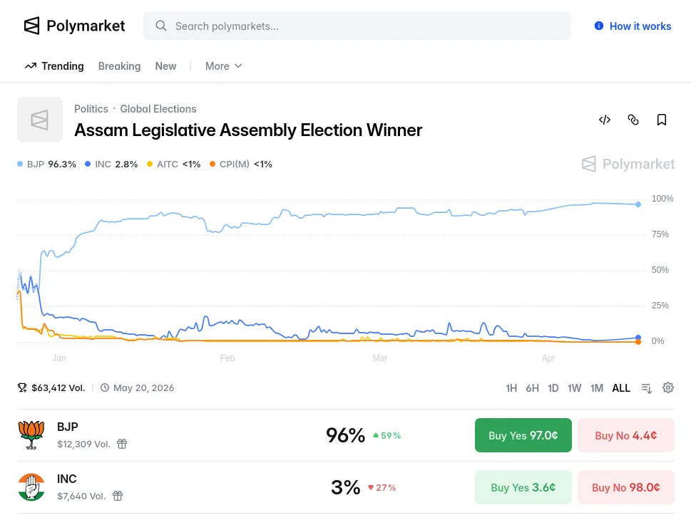Select the 1D chart timeframe

click(x=553, y=388)
